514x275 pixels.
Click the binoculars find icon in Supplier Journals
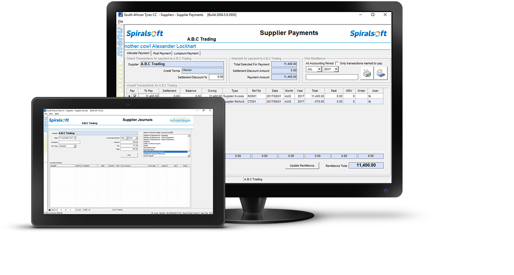coord(49,210)
